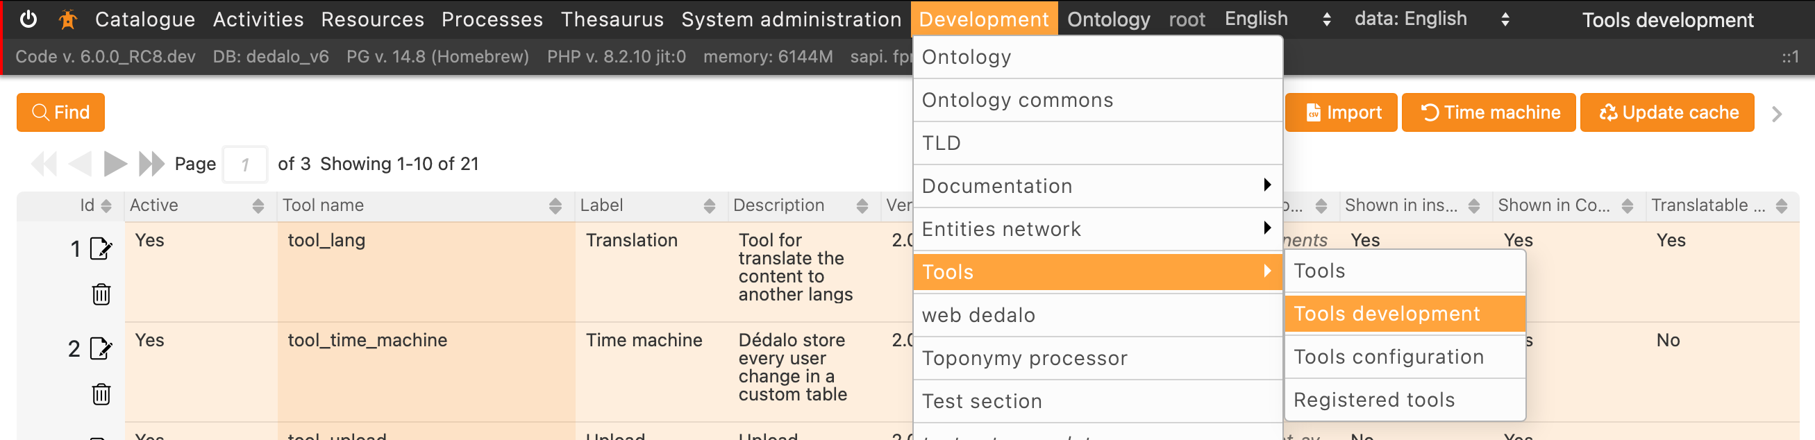Viewport: 1815px width, 440px height.
Task: Open the Activities menu
Action: click(x=258, y=19)
